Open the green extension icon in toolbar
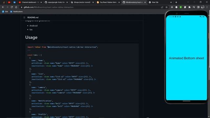210x118 pixels. click(x=181, y=7)
